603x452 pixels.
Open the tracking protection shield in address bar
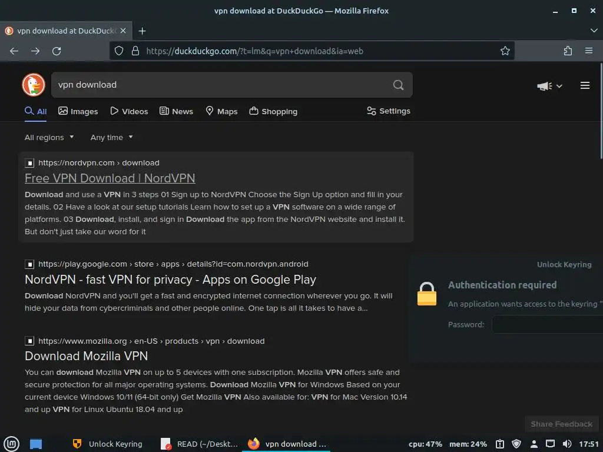(119, 51)
